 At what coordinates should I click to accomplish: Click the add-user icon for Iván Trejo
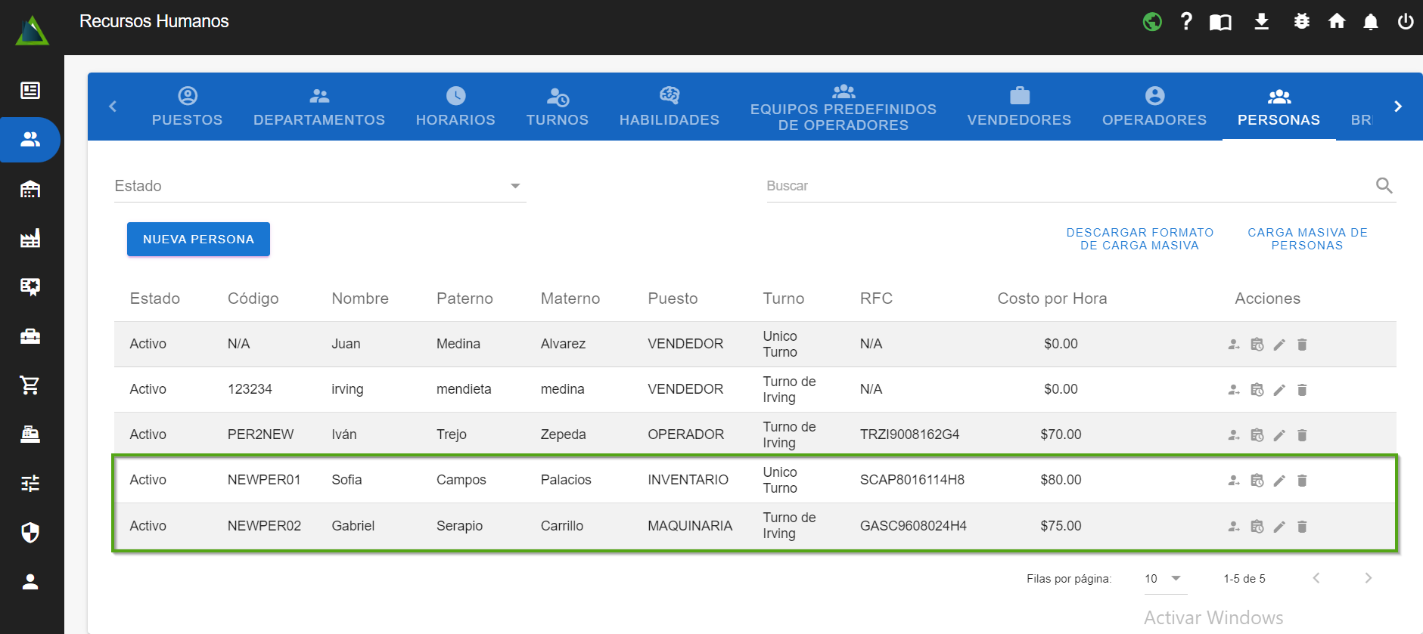1234,435
